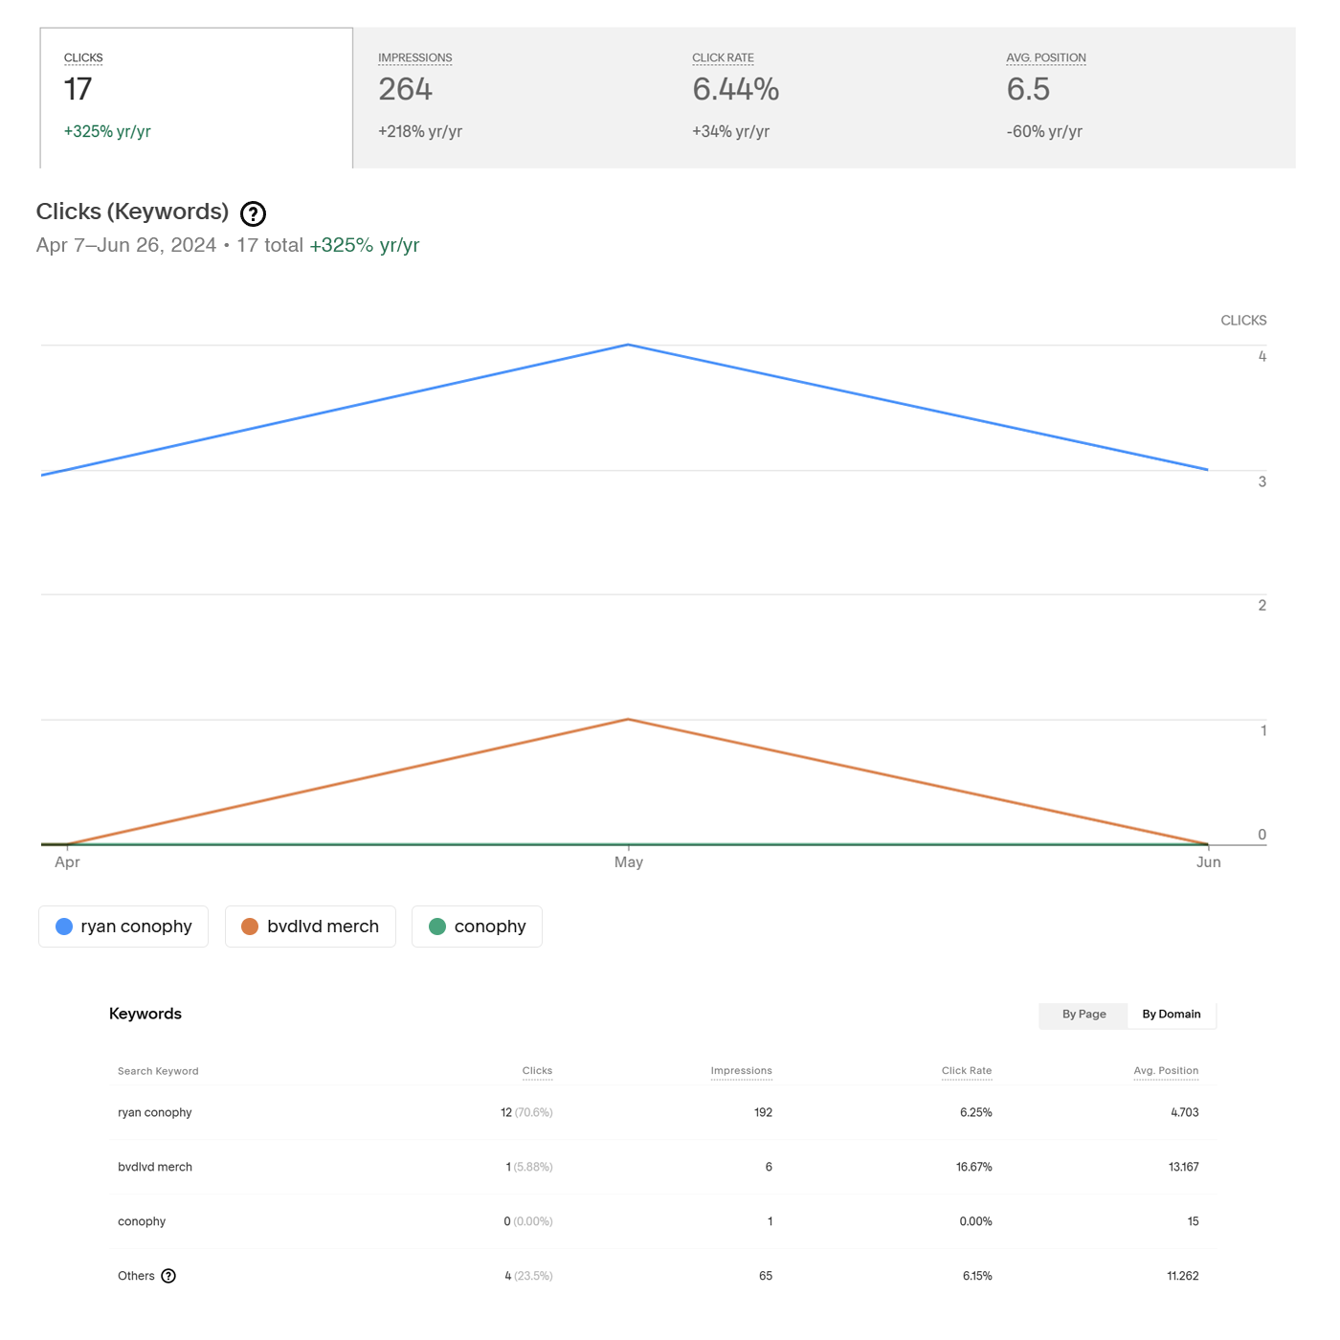Viewport: 1340px width, 1340px height.
Task: Switch keywords table to By Page view
Action: [1083, 1015]
